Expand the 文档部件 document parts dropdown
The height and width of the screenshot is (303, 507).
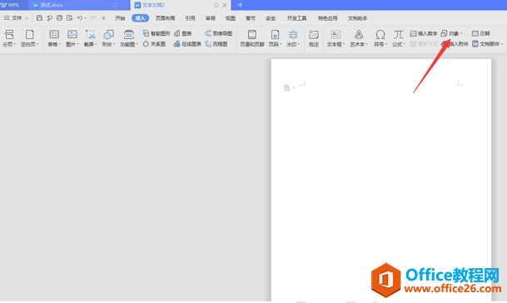[x=501, y=44]
